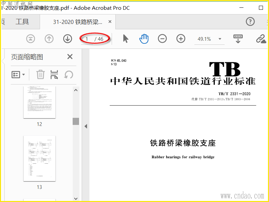Close the 31-2020 document tab
Viewport: 269px width, 202px height.
110,22
